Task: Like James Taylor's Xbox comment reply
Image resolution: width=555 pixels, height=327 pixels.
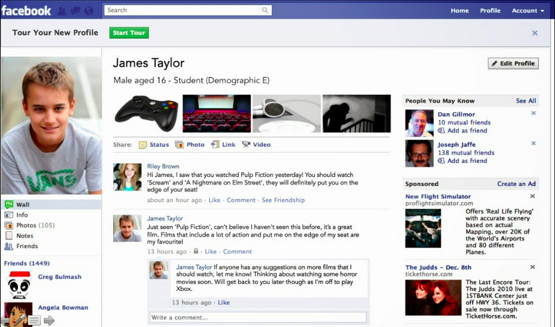Action: [x=224, y=303]
